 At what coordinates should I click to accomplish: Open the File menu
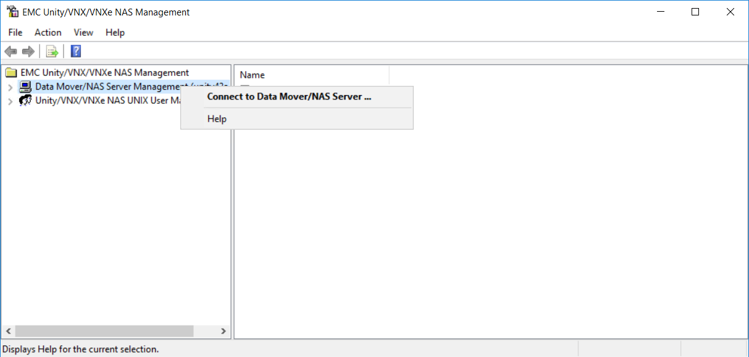point(15,32)
